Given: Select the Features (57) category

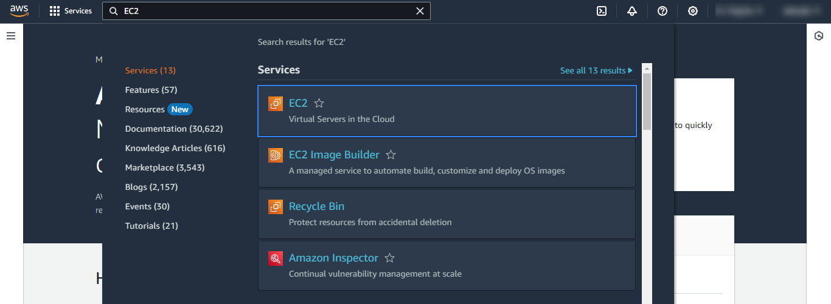Looking at the screenshot, I should click(151, 90).
